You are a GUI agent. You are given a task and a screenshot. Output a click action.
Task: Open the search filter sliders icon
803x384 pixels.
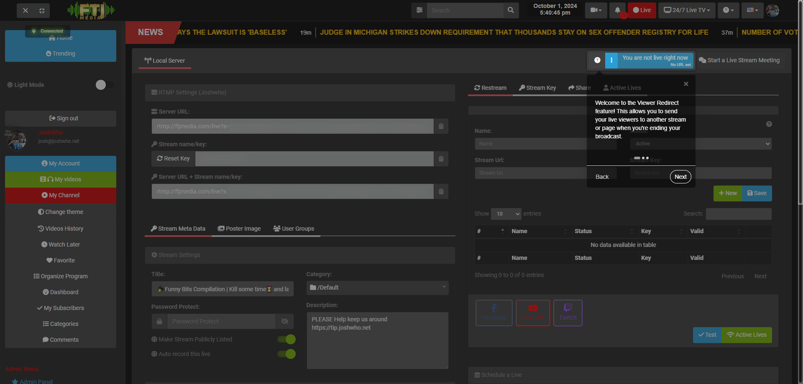tap(419, 10)
